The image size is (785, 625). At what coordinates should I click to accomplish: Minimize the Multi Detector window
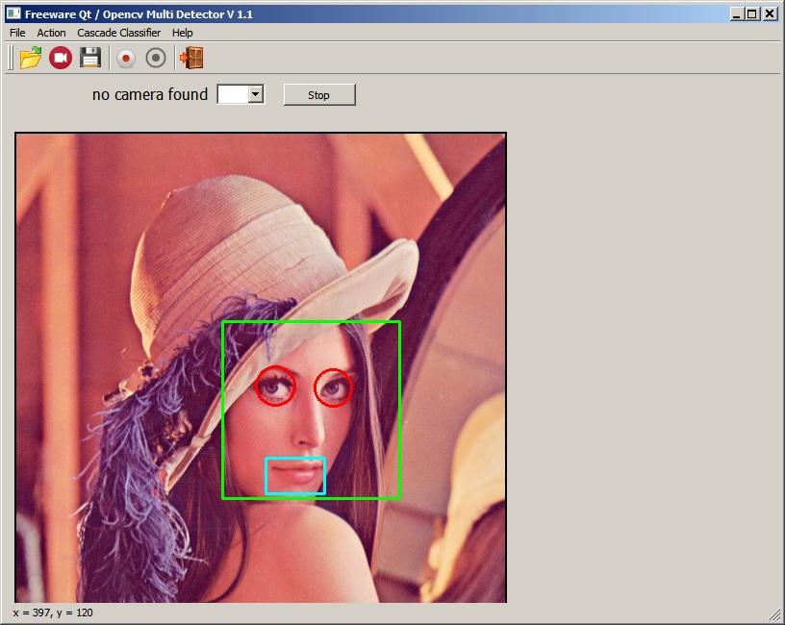[736, 14]
